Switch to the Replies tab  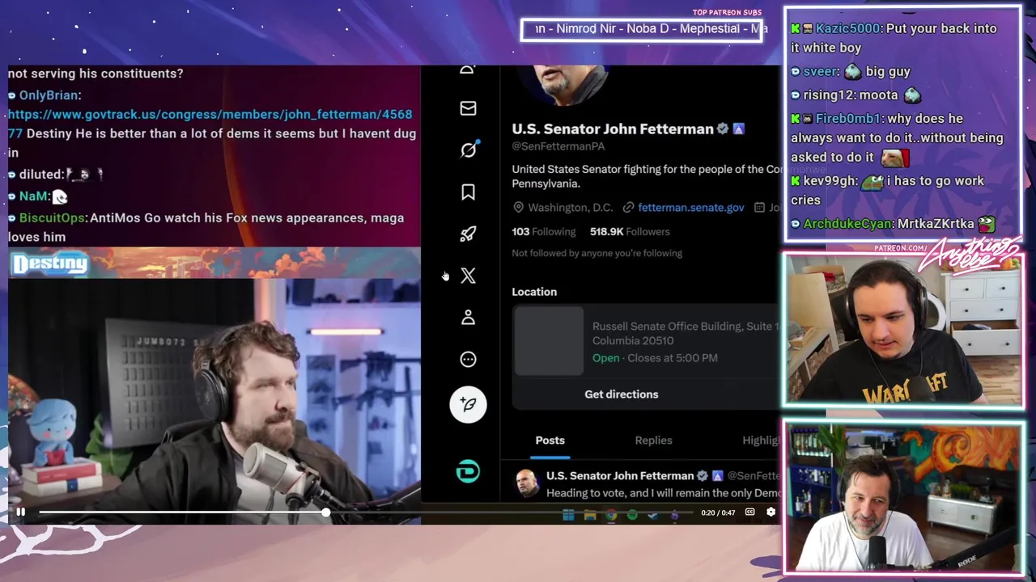coord(653,441)
